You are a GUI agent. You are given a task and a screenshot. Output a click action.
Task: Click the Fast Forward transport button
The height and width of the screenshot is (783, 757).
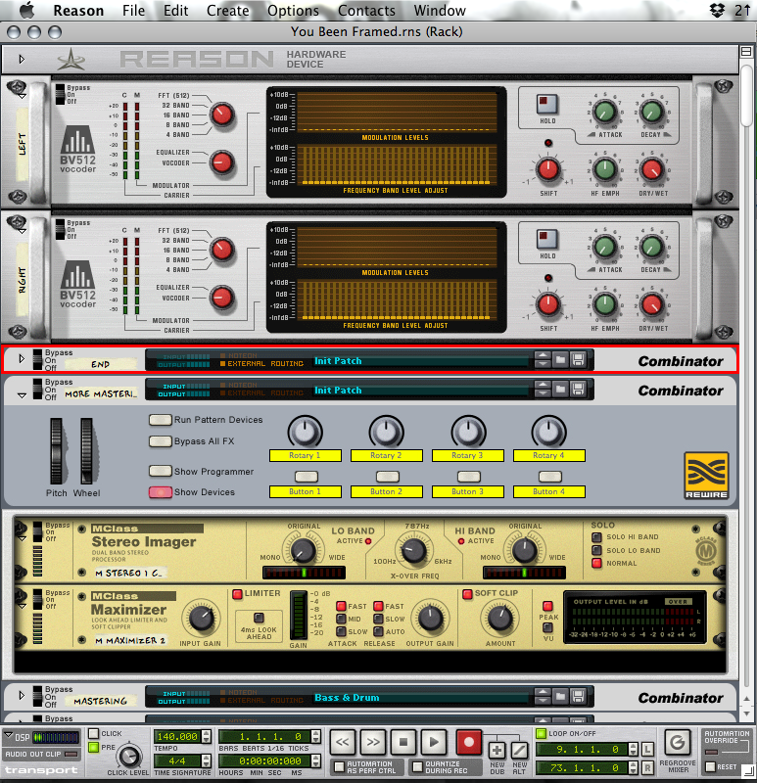click(373, 742)
